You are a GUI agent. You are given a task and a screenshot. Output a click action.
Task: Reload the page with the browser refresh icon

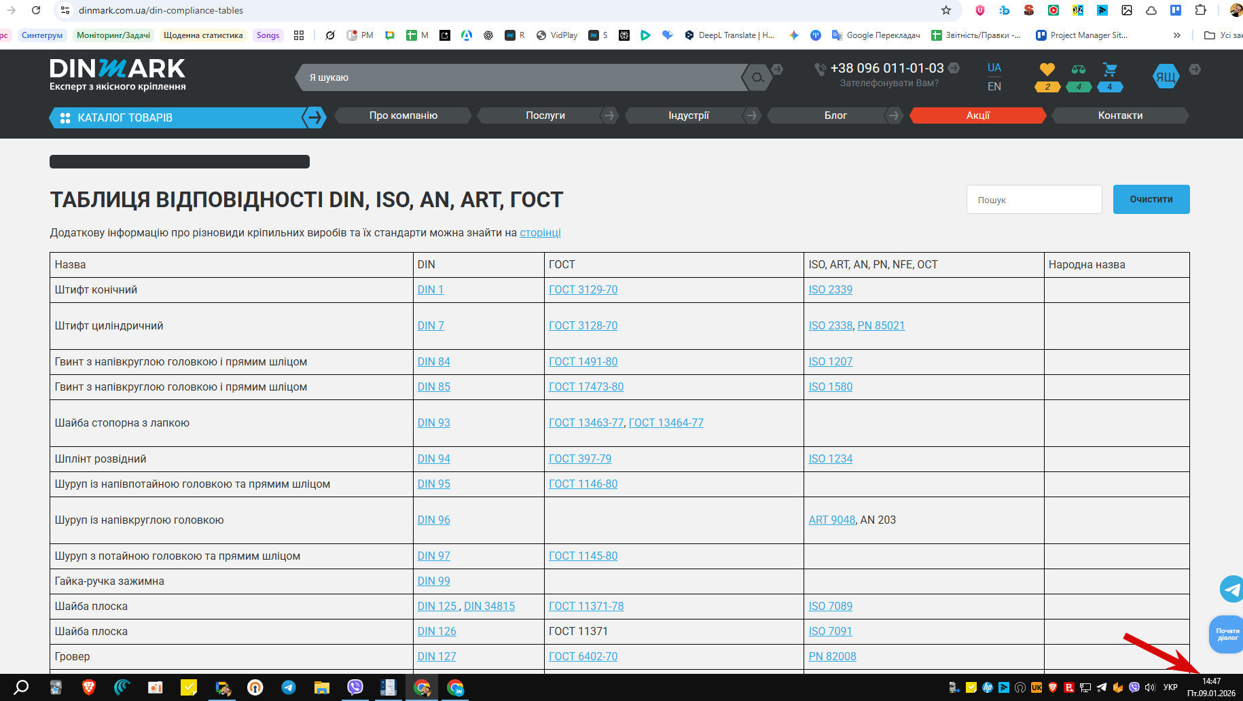[x=36, y=10]
